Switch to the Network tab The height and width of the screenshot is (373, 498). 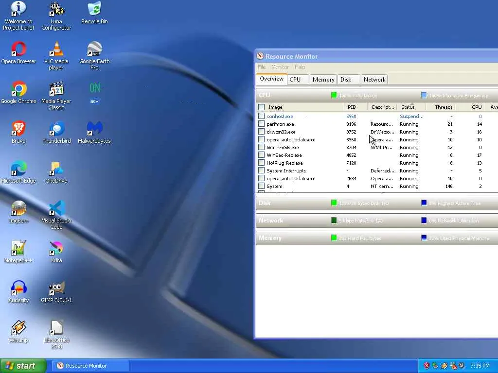coord(374,80)
